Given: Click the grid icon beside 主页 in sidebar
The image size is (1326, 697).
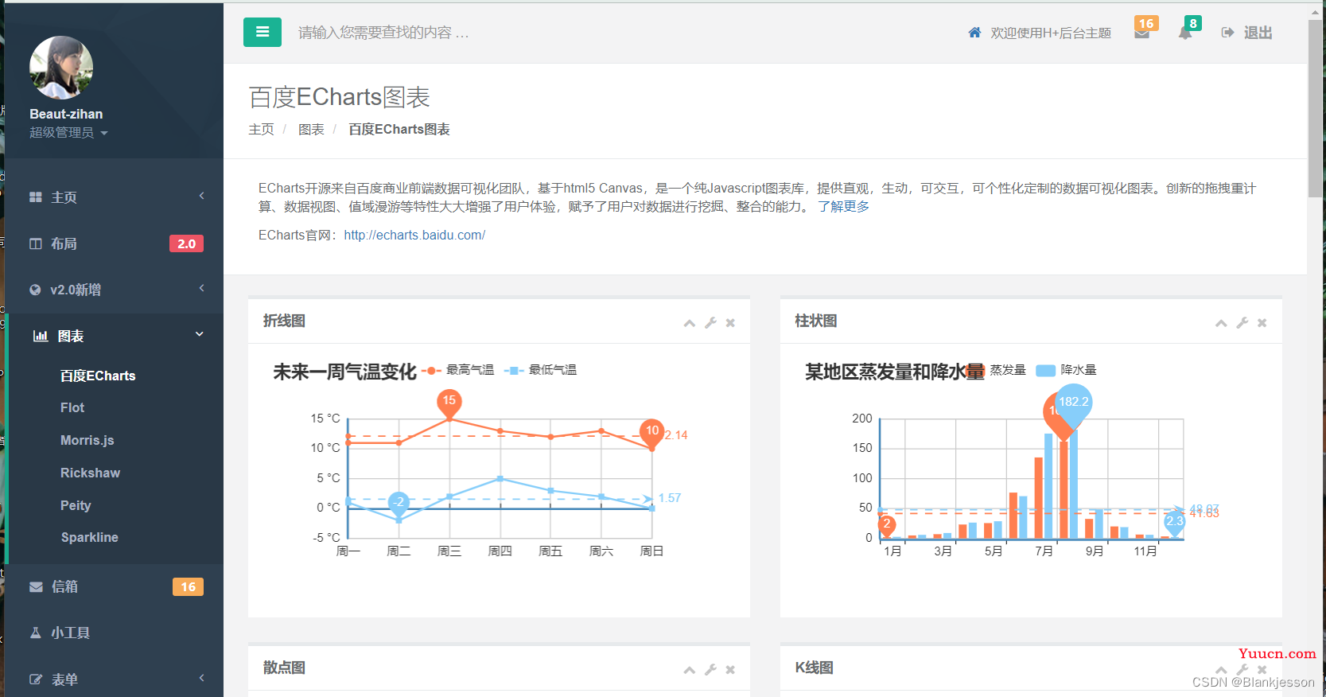Looking at the screenshot, I should [35, 197].
